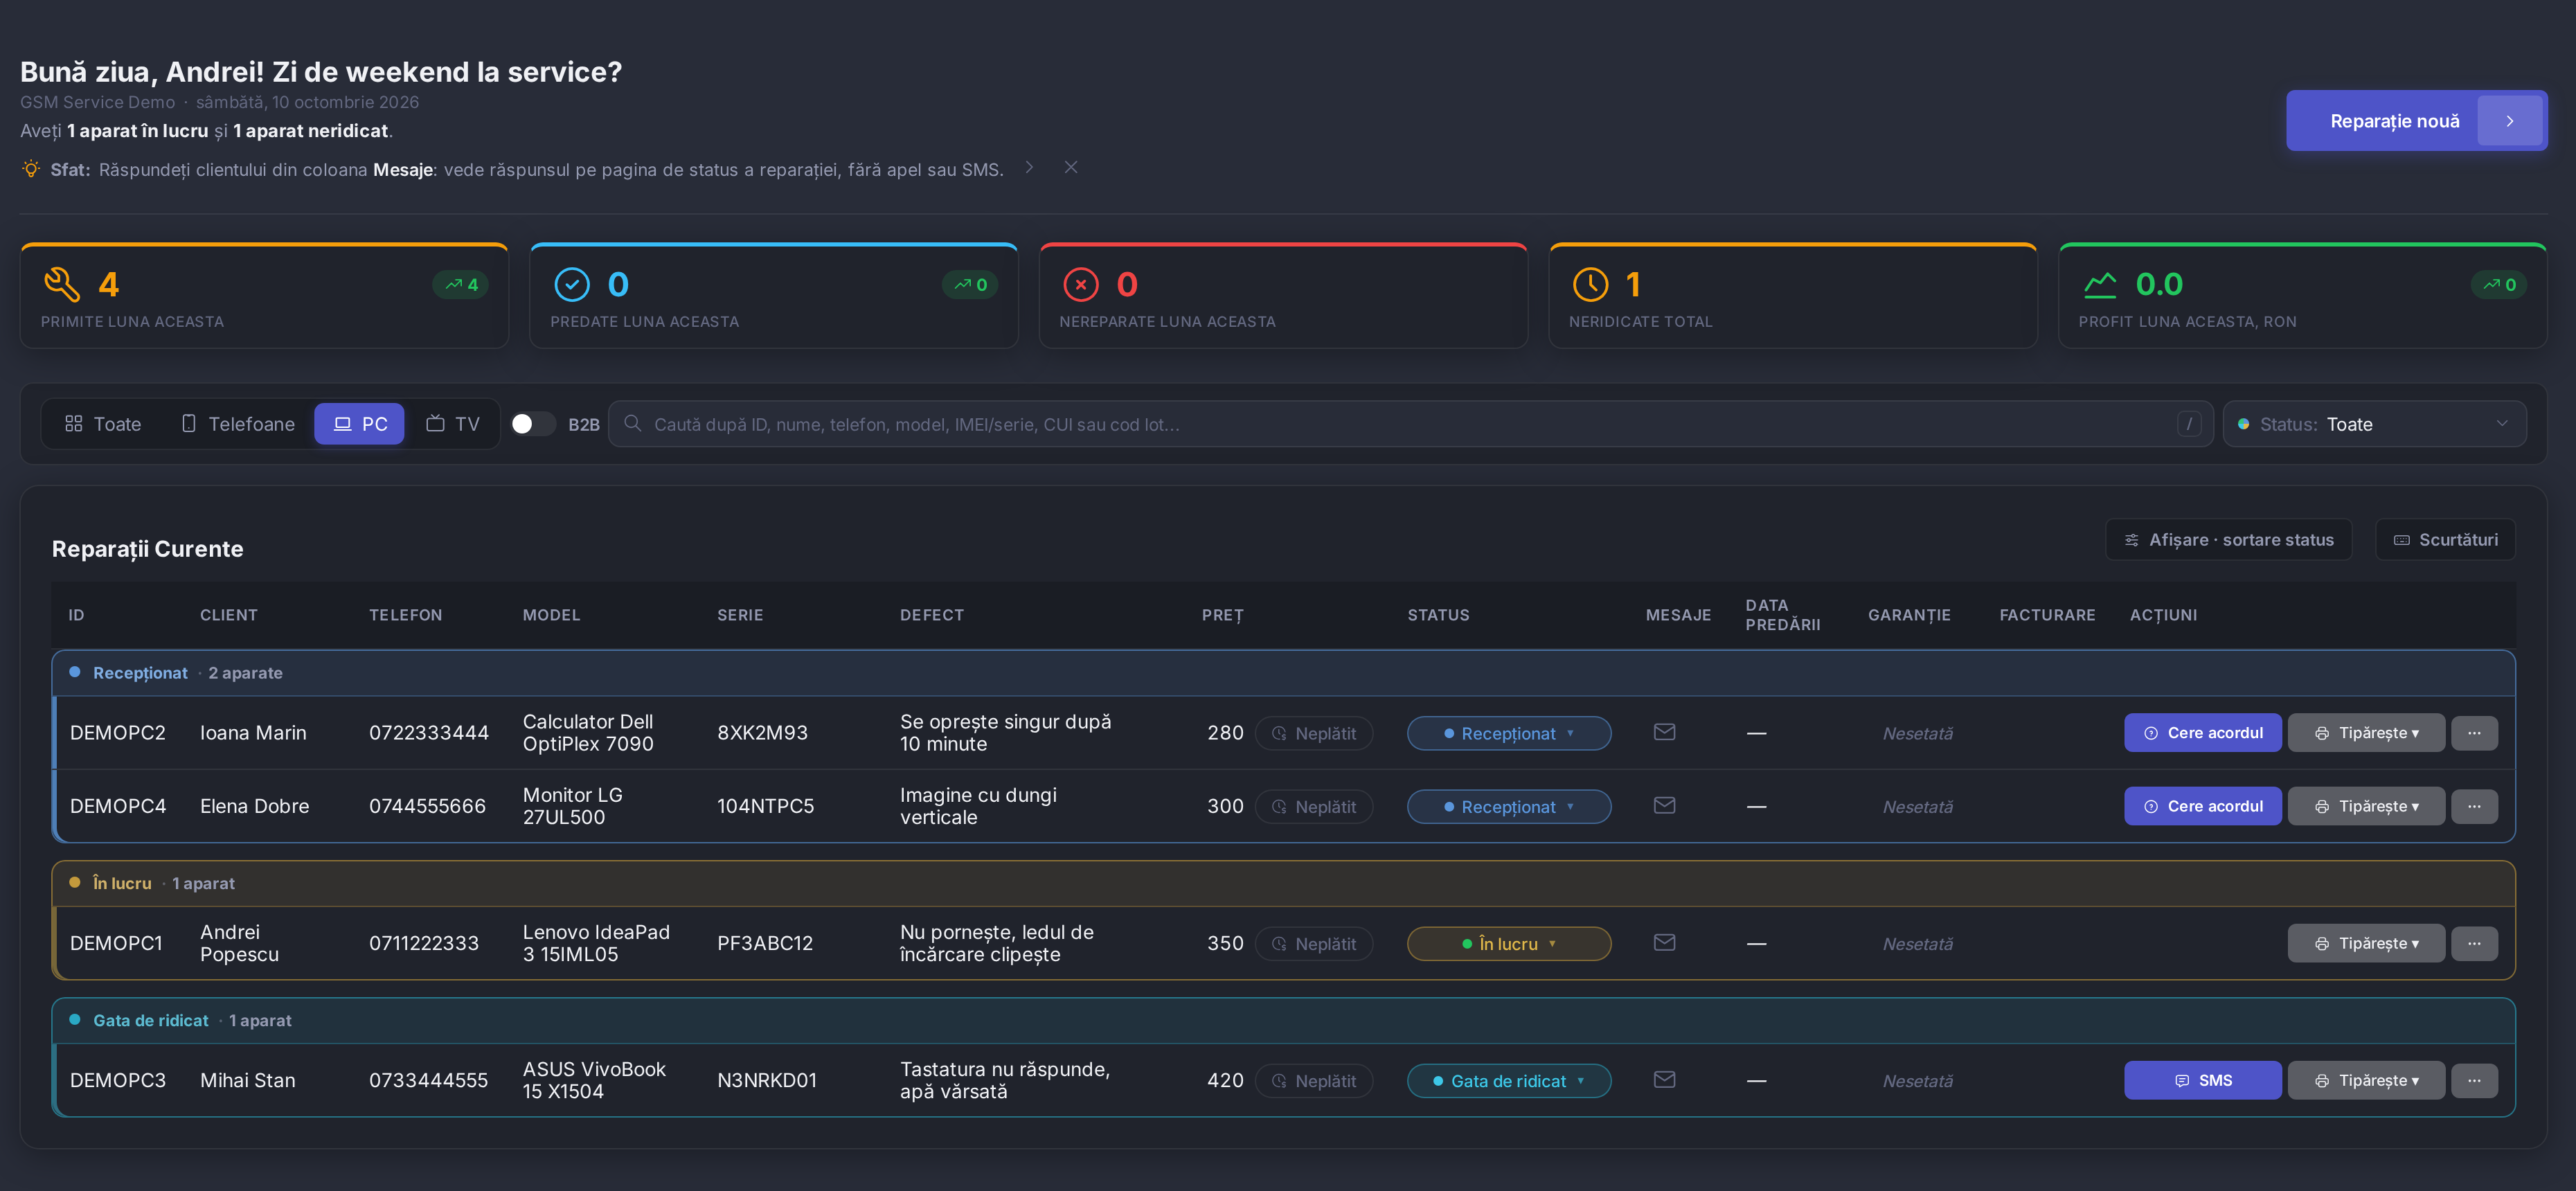Open messages envelope icon for DEMOPC3

(1664, 1079)
